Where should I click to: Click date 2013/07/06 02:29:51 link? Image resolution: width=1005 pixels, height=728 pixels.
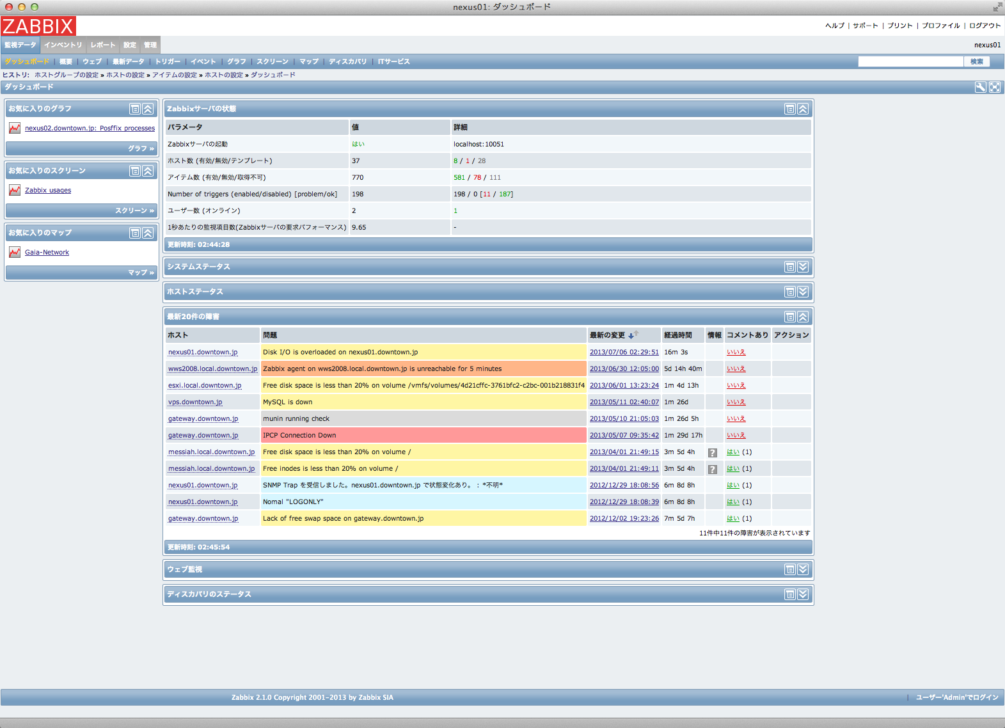tap(624, 352)
